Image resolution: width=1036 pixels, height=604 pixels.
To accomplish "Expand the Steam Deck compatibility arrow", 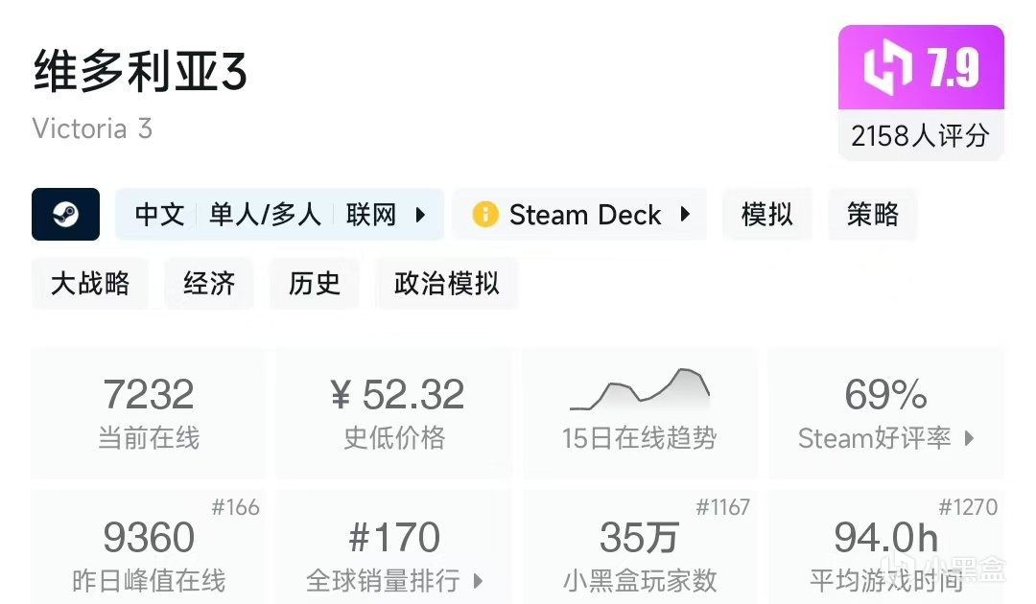I will tap(685, 214).
